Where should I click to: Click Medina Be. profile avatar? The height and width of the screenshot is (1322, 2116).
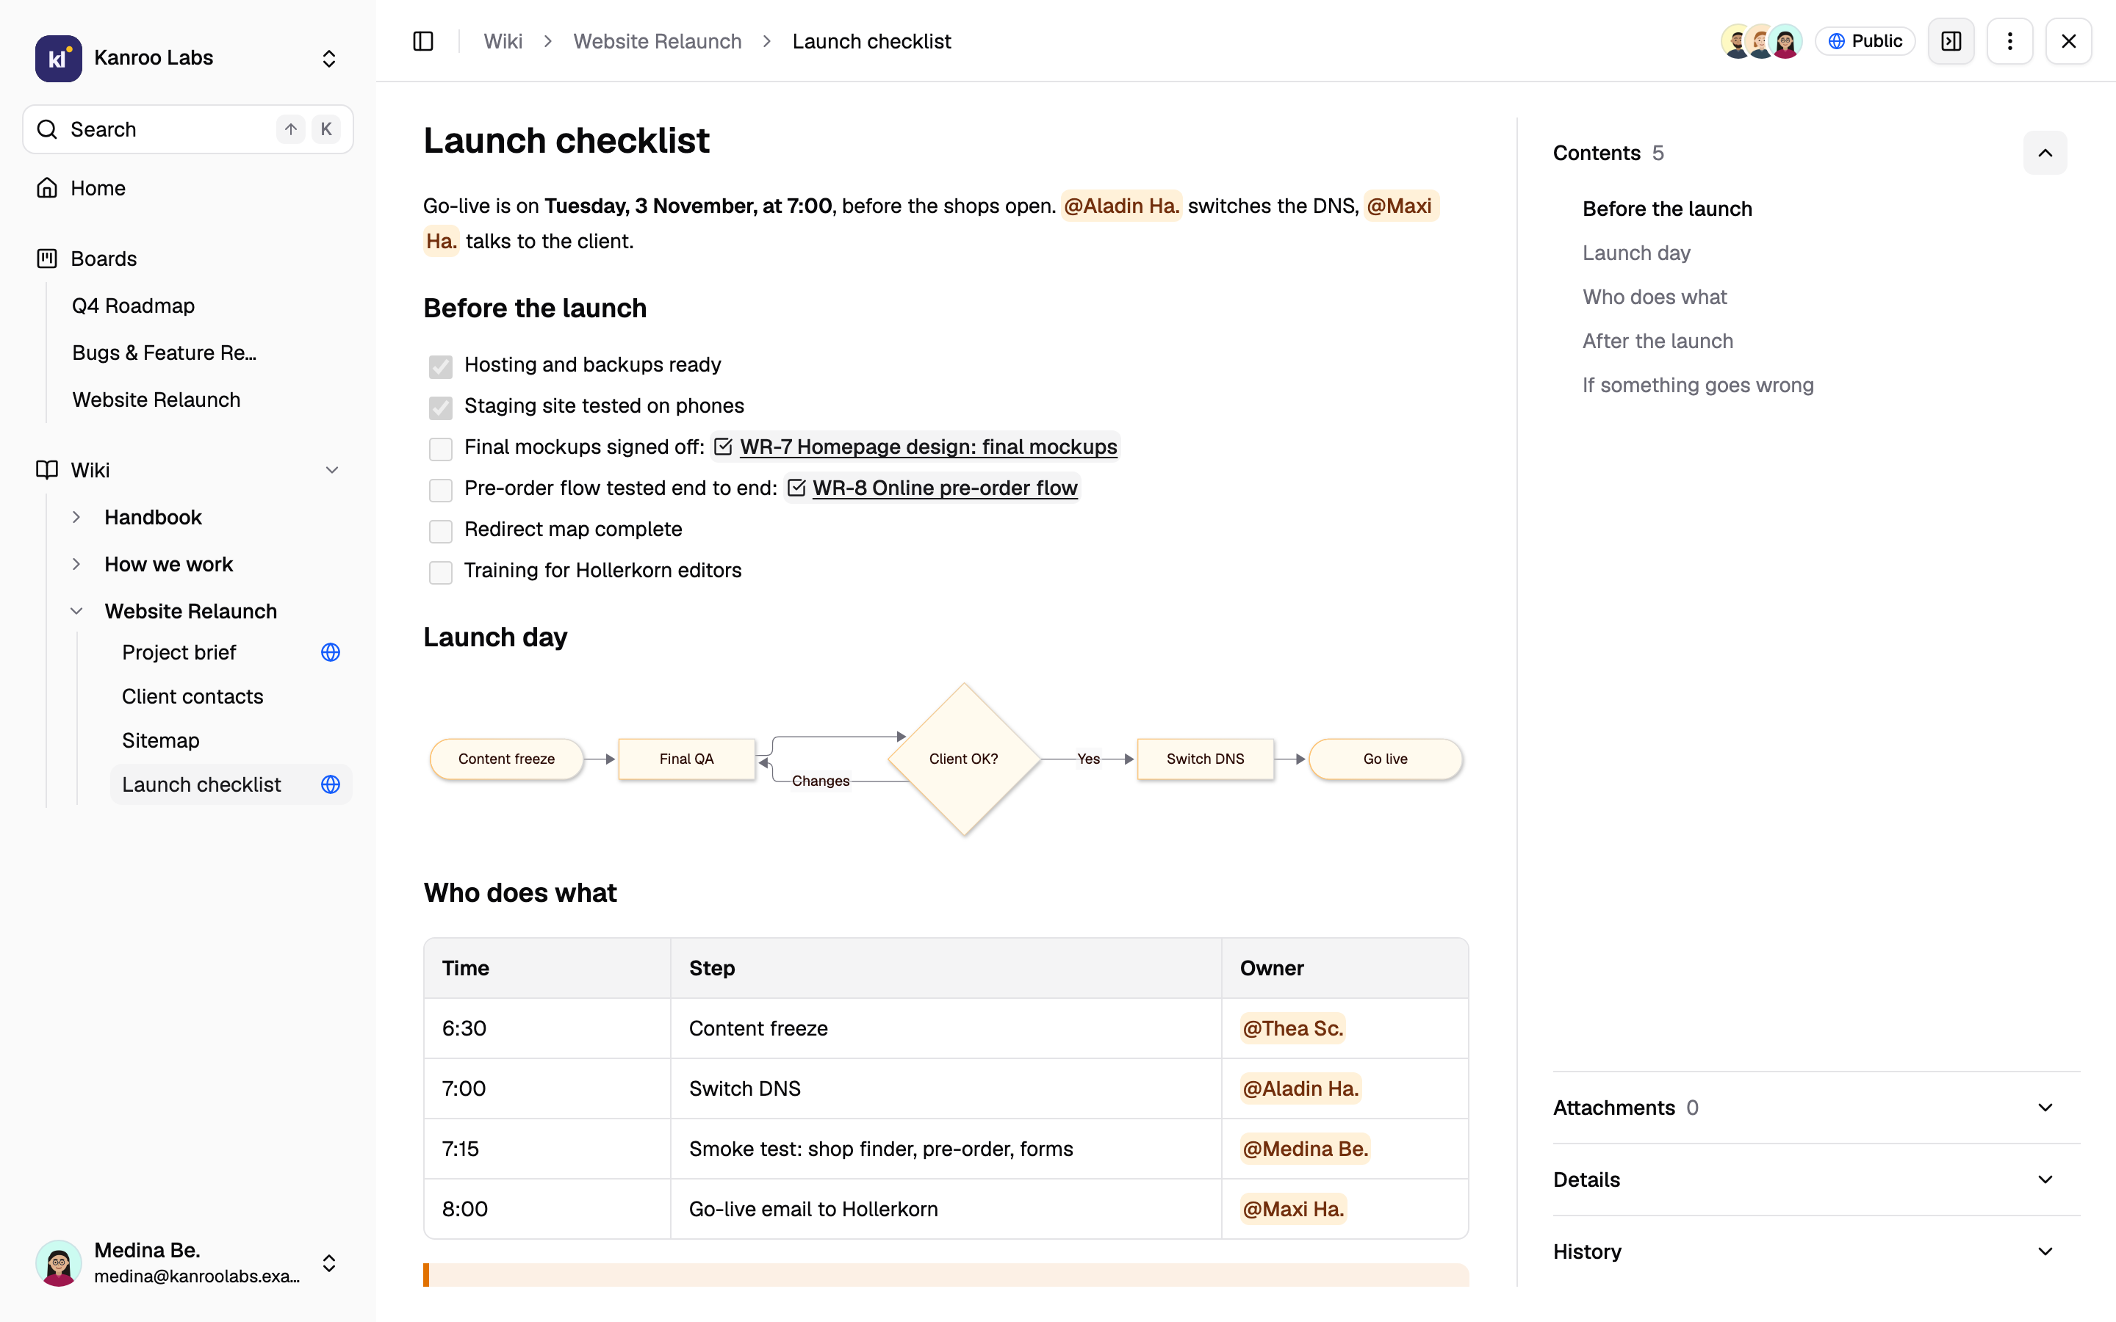pyautogui.click(x=59, y=1263)
